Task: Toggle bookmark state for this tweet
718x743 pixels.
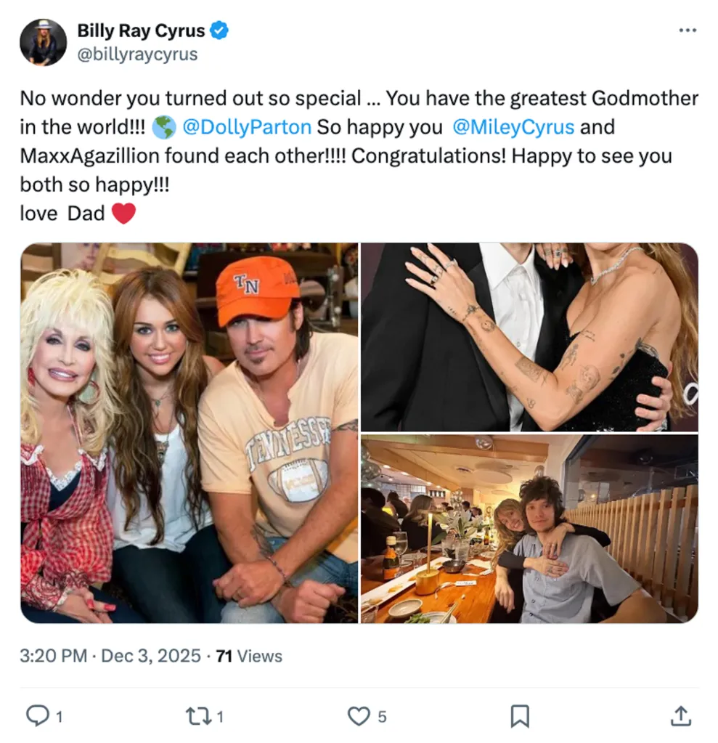Action: point(520,716)
